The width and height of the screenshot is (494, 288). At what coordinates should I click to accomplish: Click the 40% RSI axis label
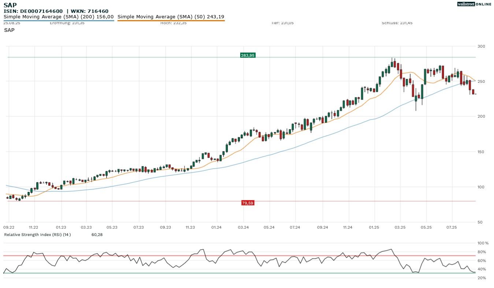point(483,269)
